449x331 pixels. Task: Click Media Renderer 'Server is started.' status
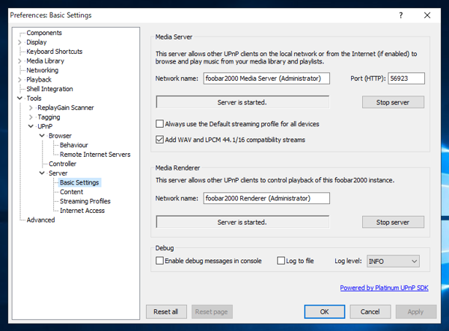[242, 222]
